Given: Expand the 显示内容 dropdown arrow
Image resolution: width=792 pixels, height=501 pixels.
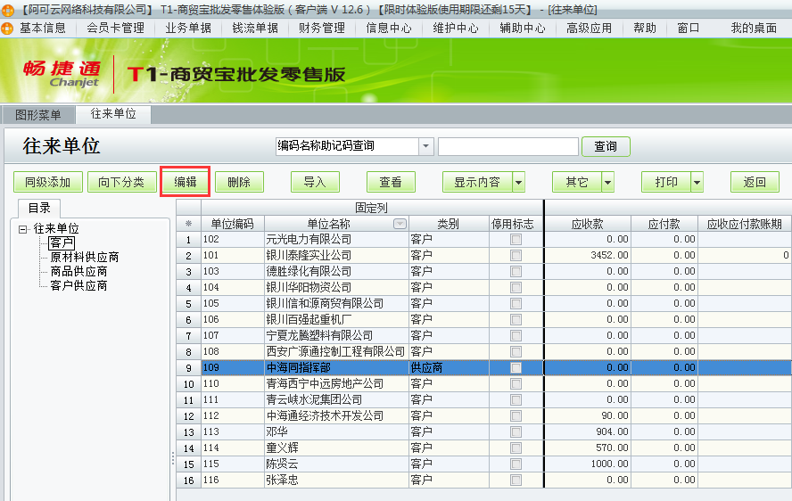Looking at the screenshot, I should click(x=519, y=183).
